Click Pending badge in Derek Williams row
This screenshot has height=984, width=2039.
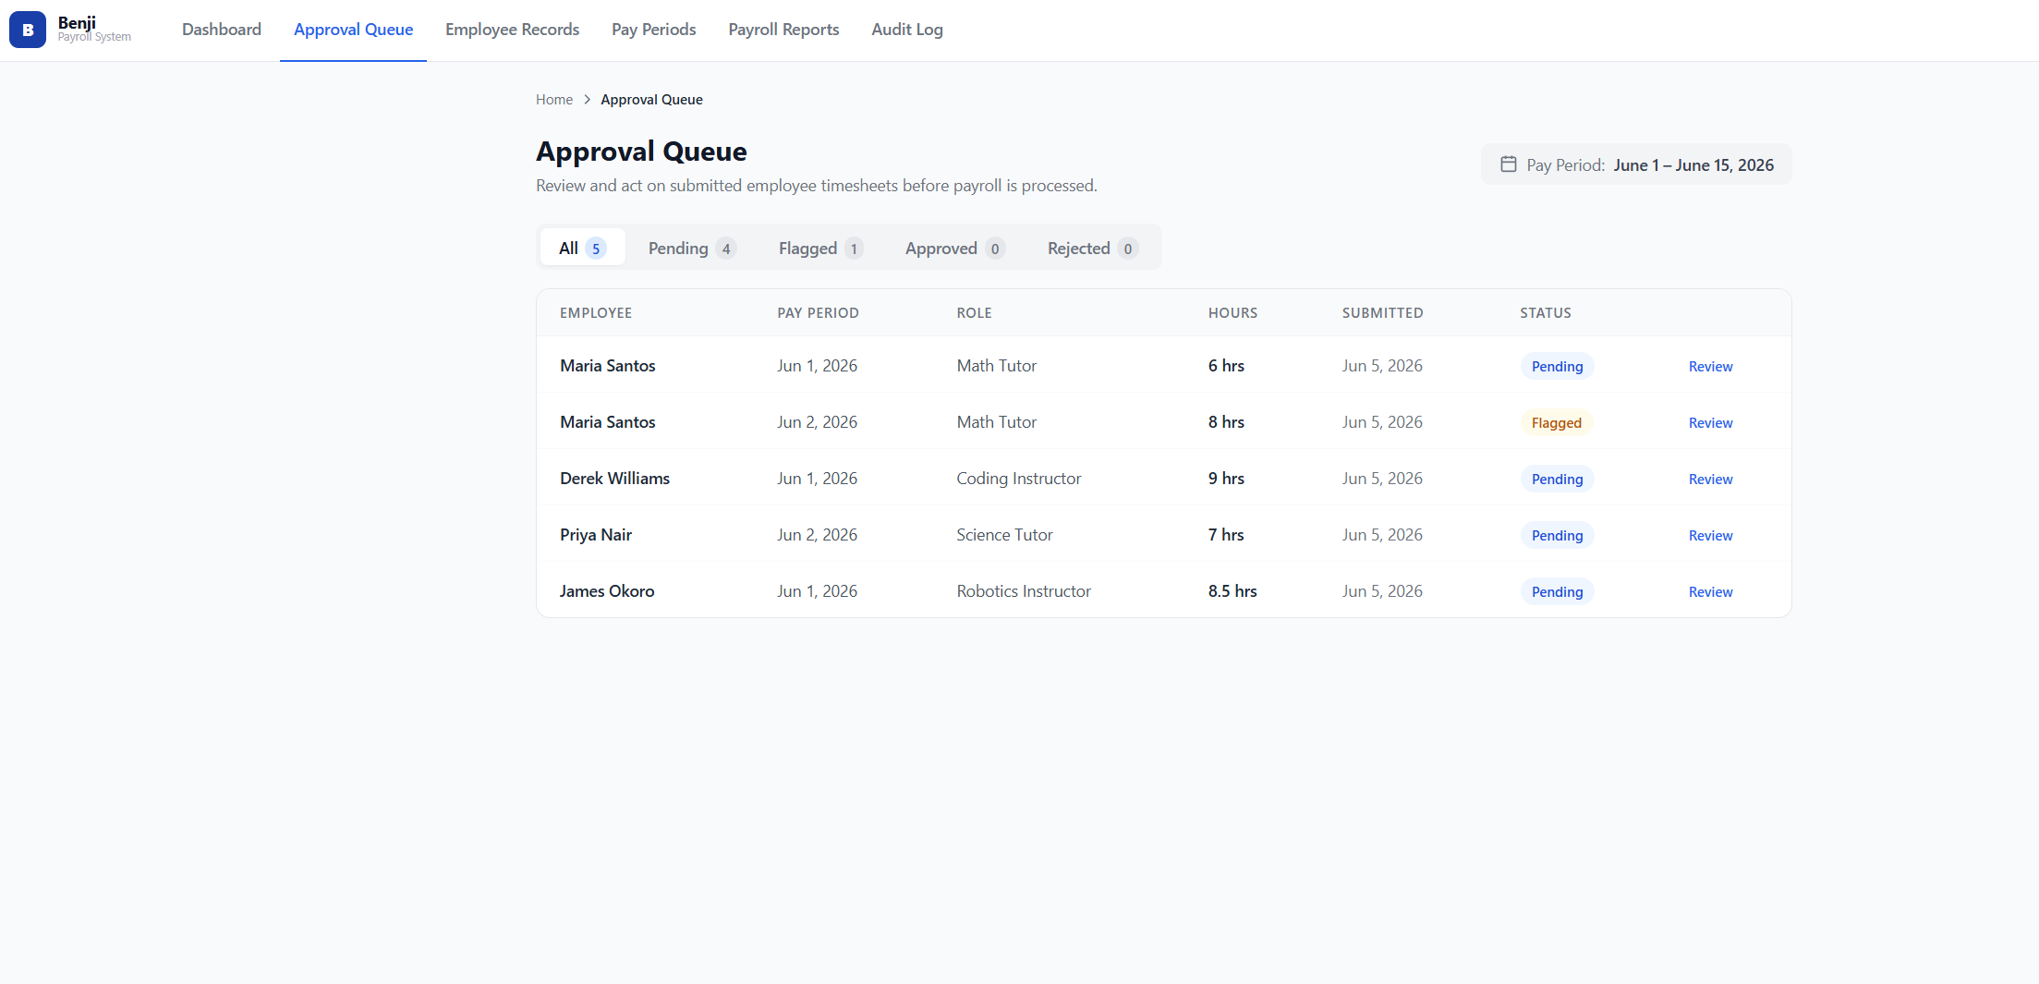click(1557, 479)
